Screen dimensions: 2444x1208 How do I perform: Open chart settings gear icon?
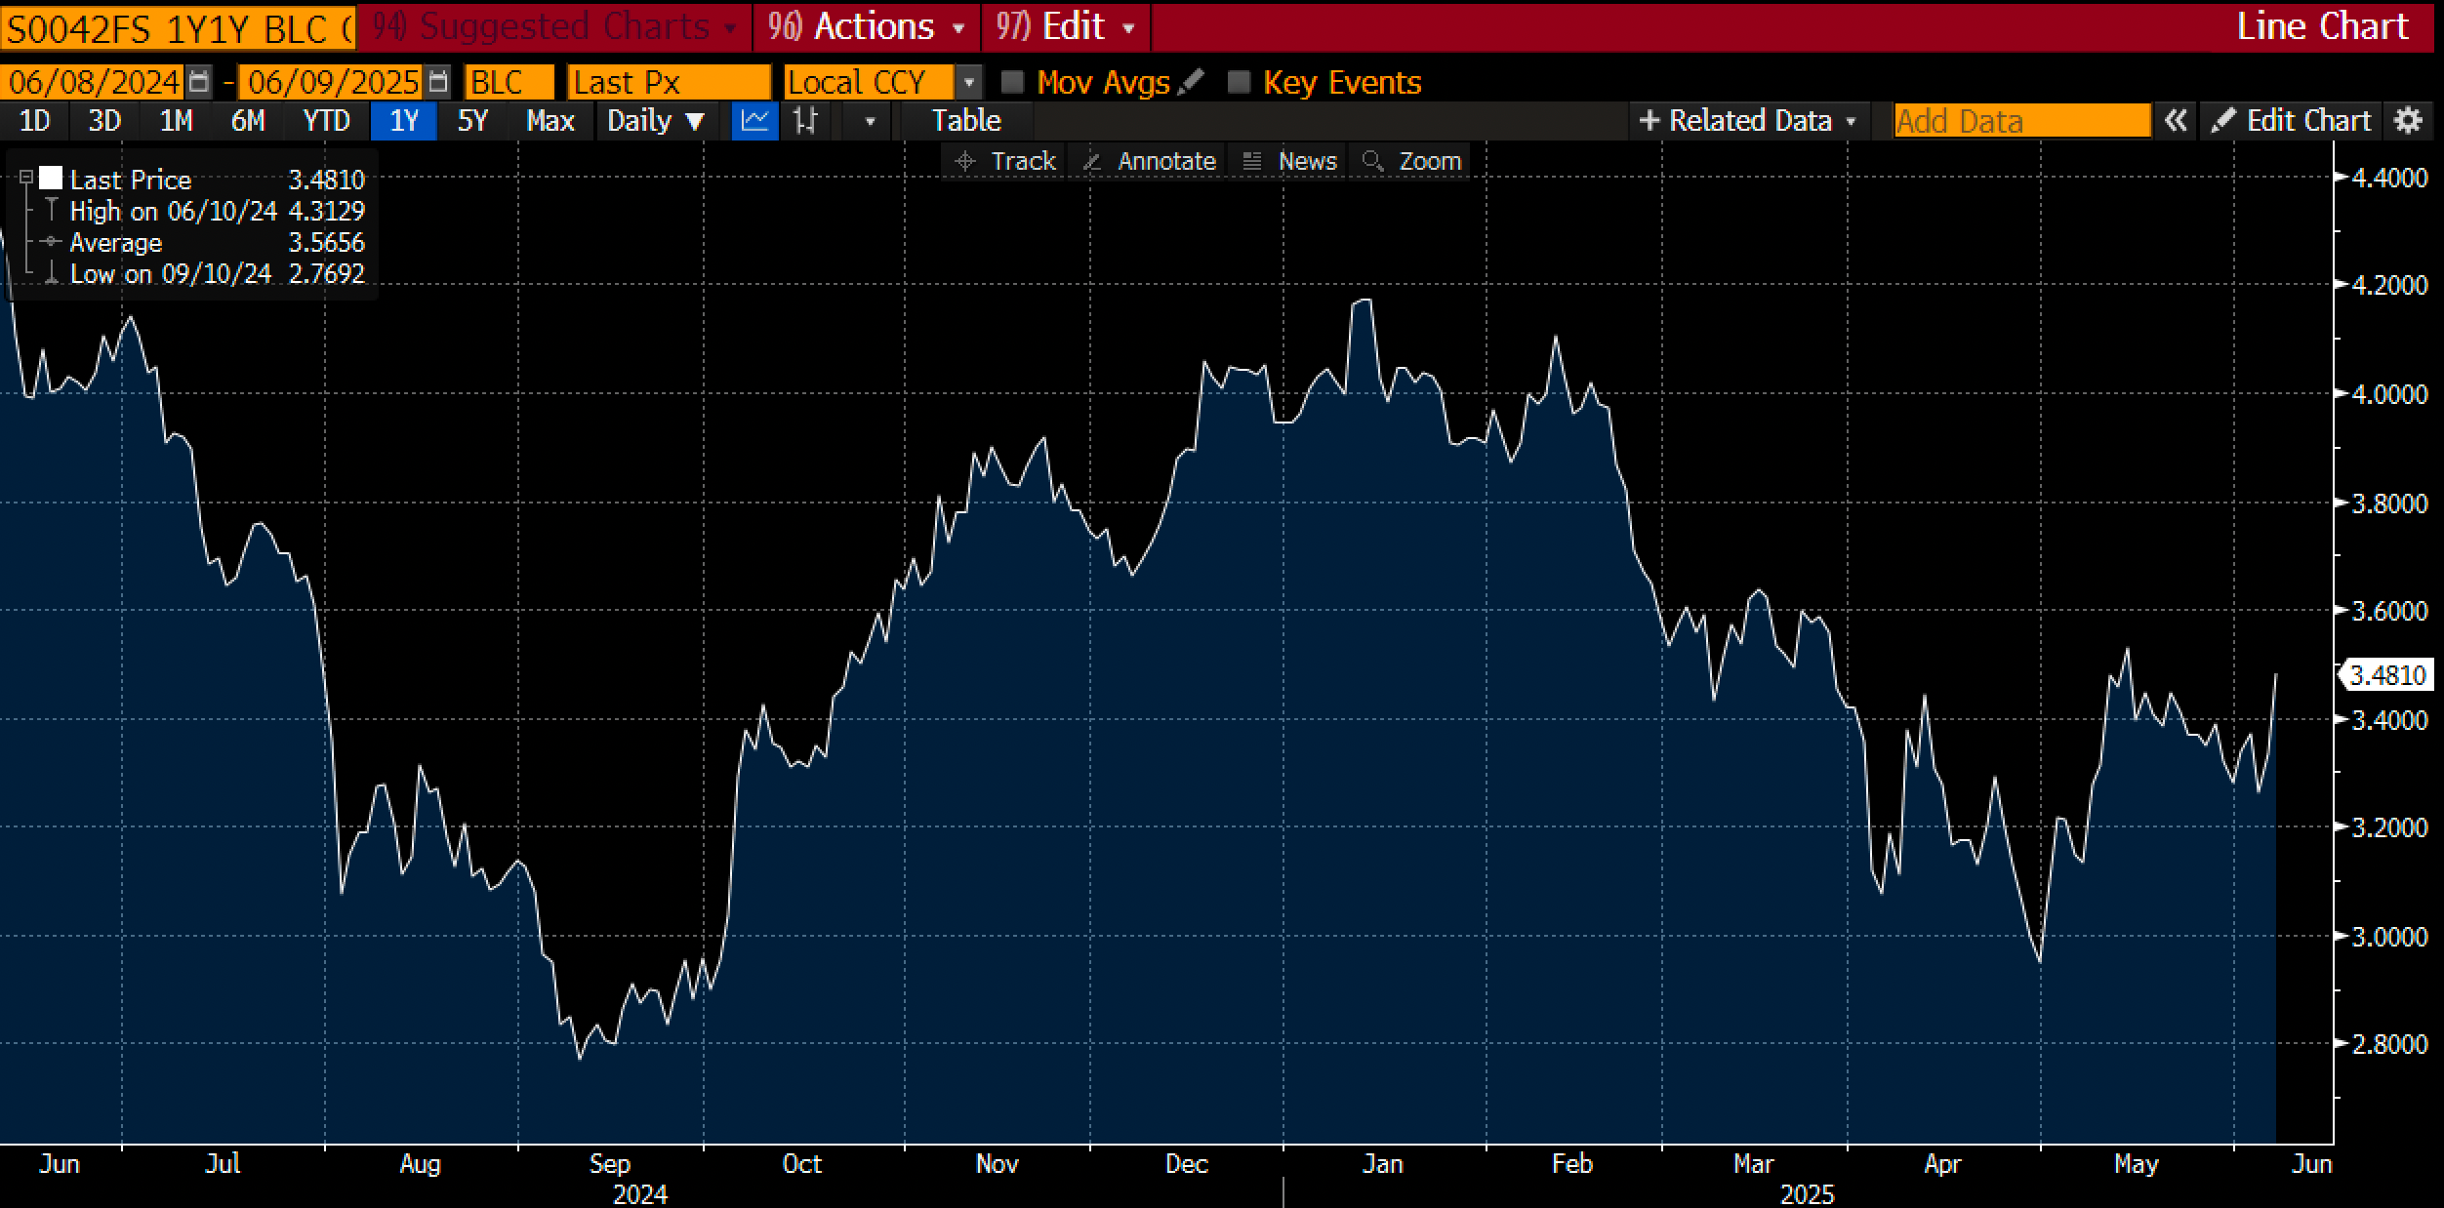2409,121
